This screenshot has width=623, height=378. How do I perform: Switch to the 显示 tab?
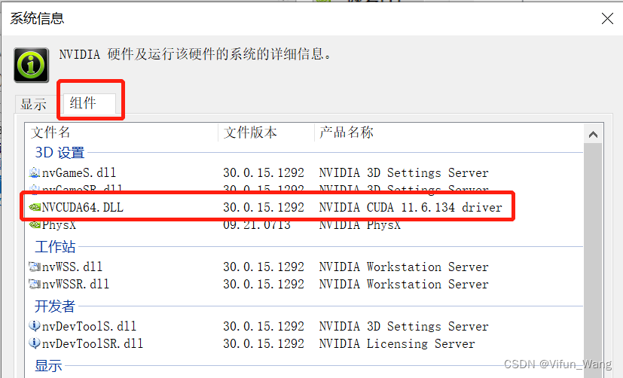coord(33,105)
